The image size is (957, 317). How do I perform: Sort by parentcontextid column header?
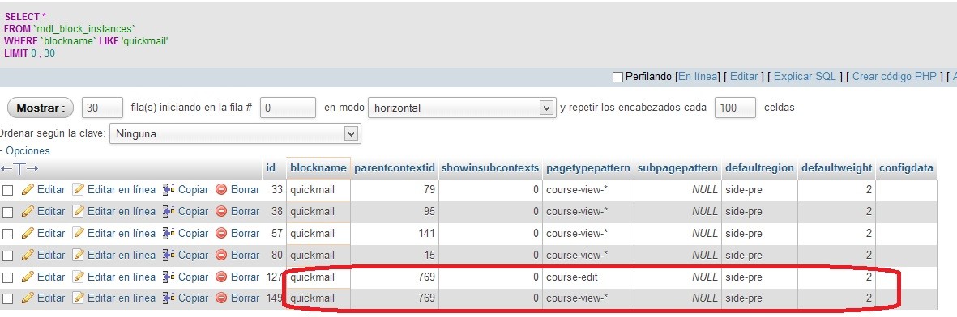pyautogui.click(x=395, y=167)
